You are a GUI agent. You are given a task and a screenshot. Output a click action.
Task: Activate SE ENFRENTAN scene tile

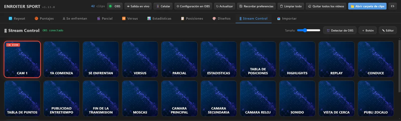[101, 59]
